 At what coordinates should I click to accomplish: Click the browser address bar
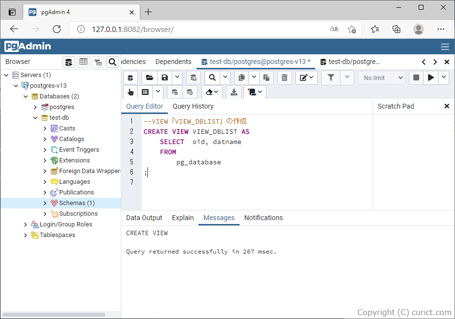pyautogui.click(x=194, y=29)
